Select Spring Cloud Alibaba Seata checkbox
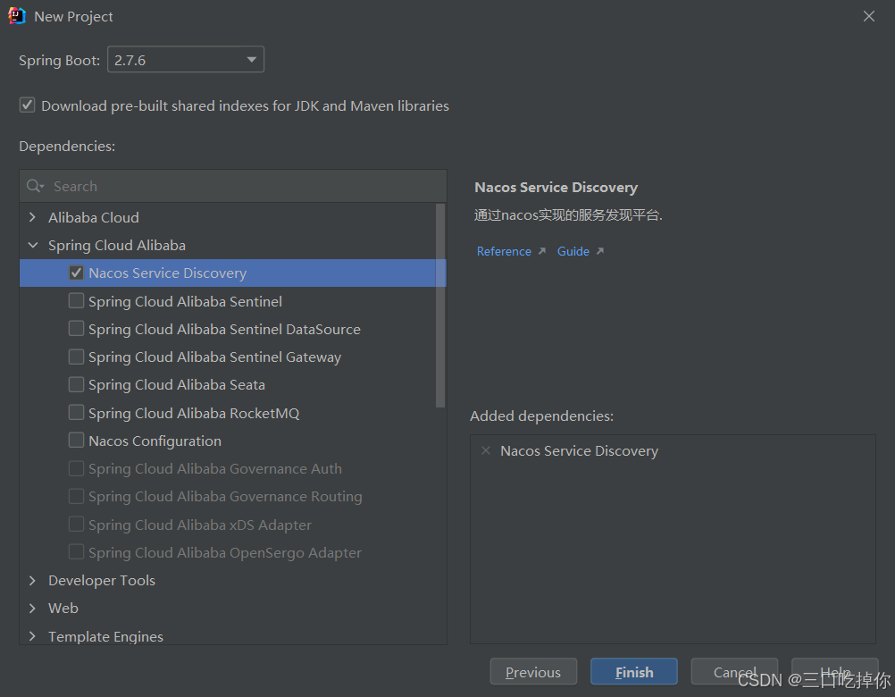 click(x=76, y=385)
